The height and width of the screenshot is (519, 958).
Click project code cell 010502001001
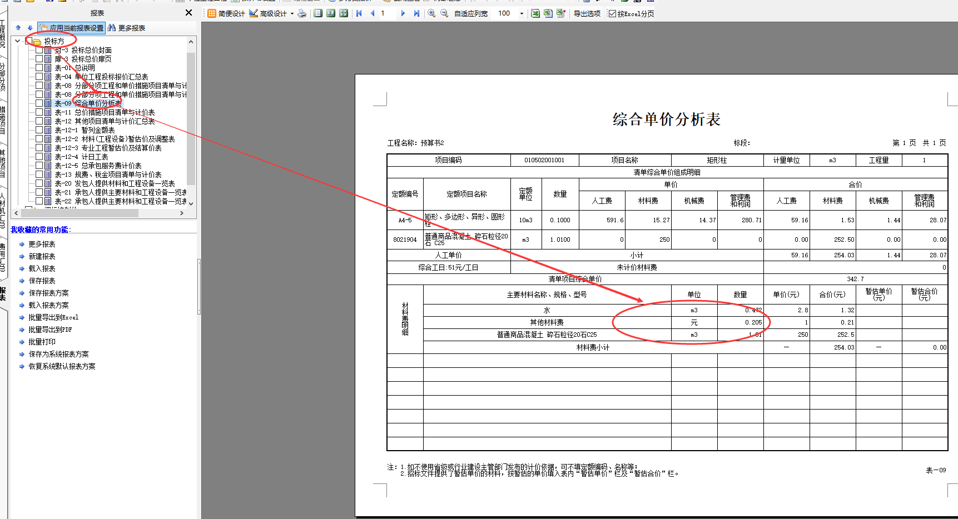click(544, 160)
